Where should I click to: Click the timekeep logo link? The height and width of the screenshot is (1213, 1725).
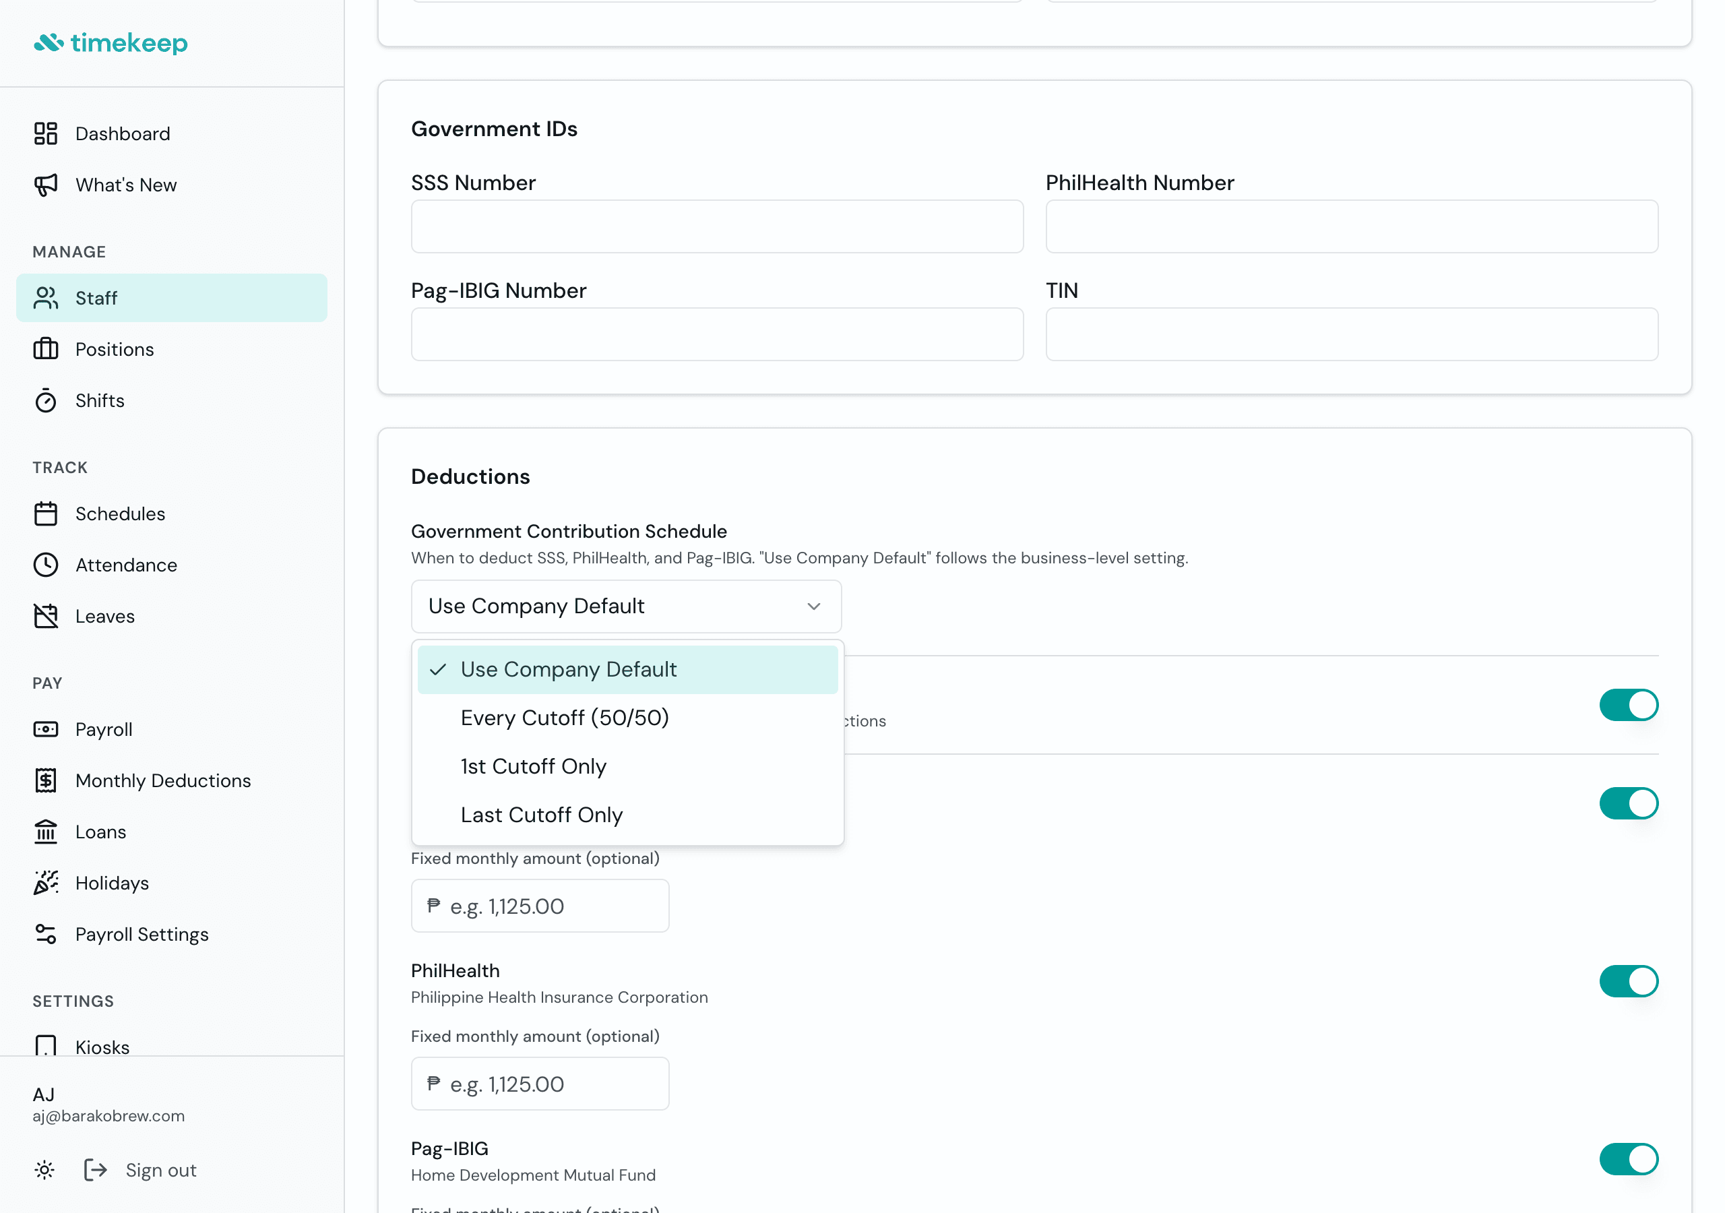(x=111, y=43)
